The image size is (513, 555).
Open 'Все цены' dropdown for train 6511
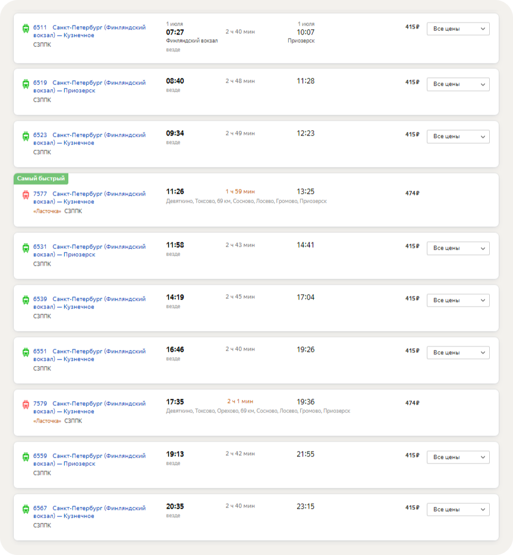pyautogui.click(x=458, y=29)
